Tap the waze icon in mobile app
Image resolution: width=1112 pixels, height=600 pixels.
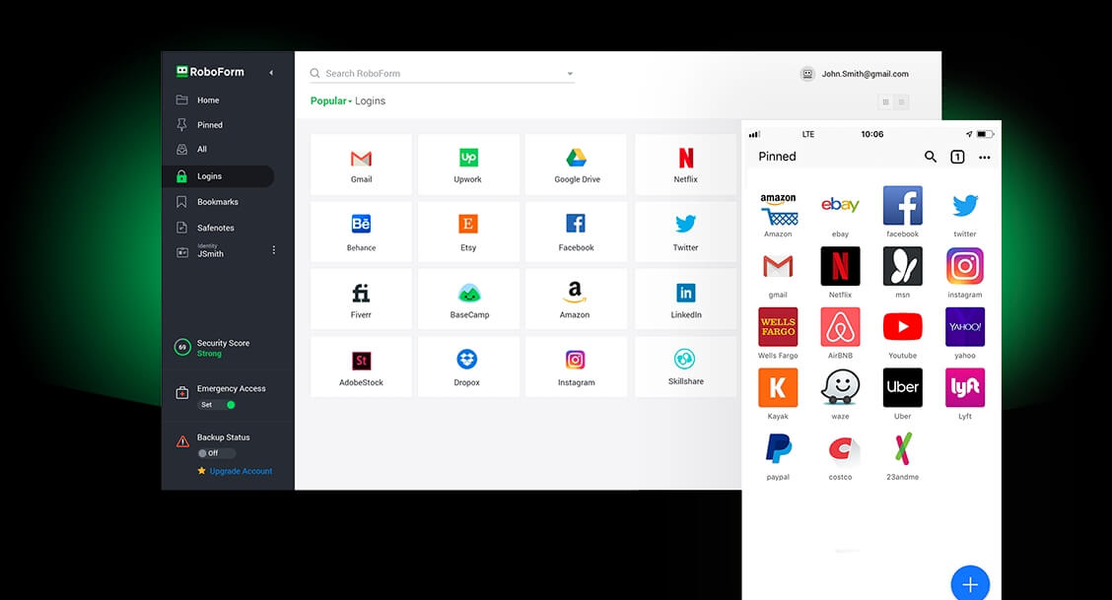(x=840, y=387)
